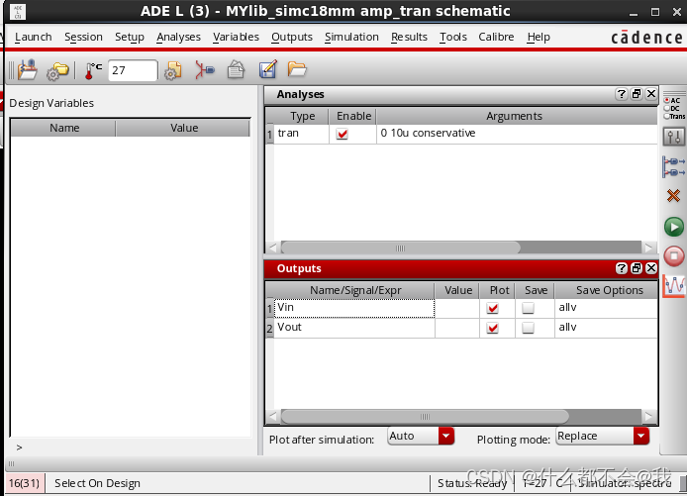Open the Tools menu
Screen dimensions: 687x496
[x=453, y=37]
